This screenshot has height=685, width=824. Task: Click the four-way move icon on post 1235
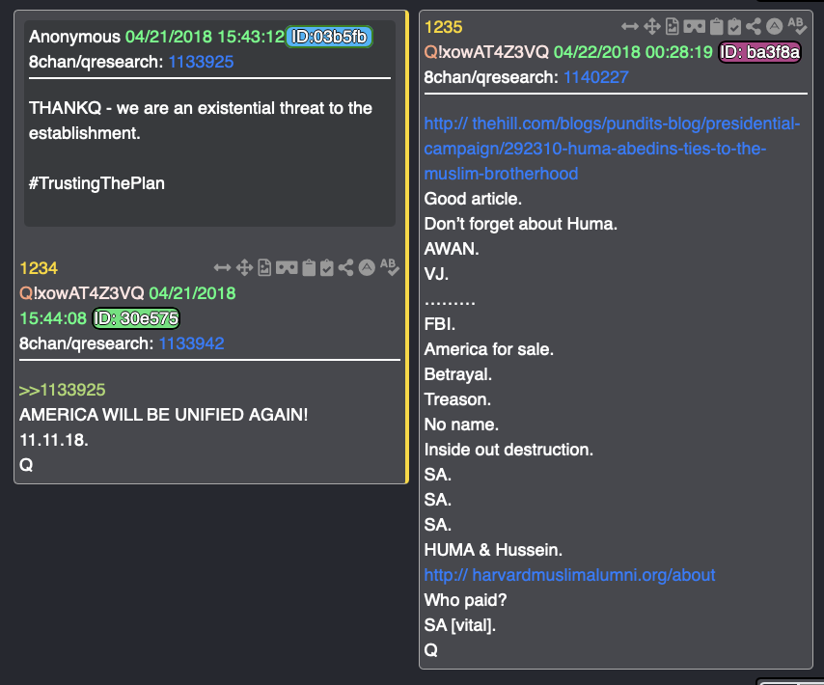tap(651, 26)
